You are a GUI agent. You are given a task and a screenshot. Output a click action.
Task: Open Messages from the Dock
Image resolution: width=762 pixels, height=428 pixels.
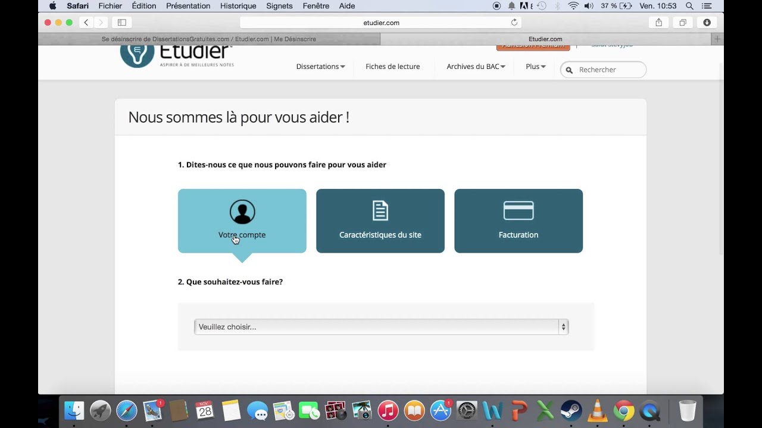(257, 411)
